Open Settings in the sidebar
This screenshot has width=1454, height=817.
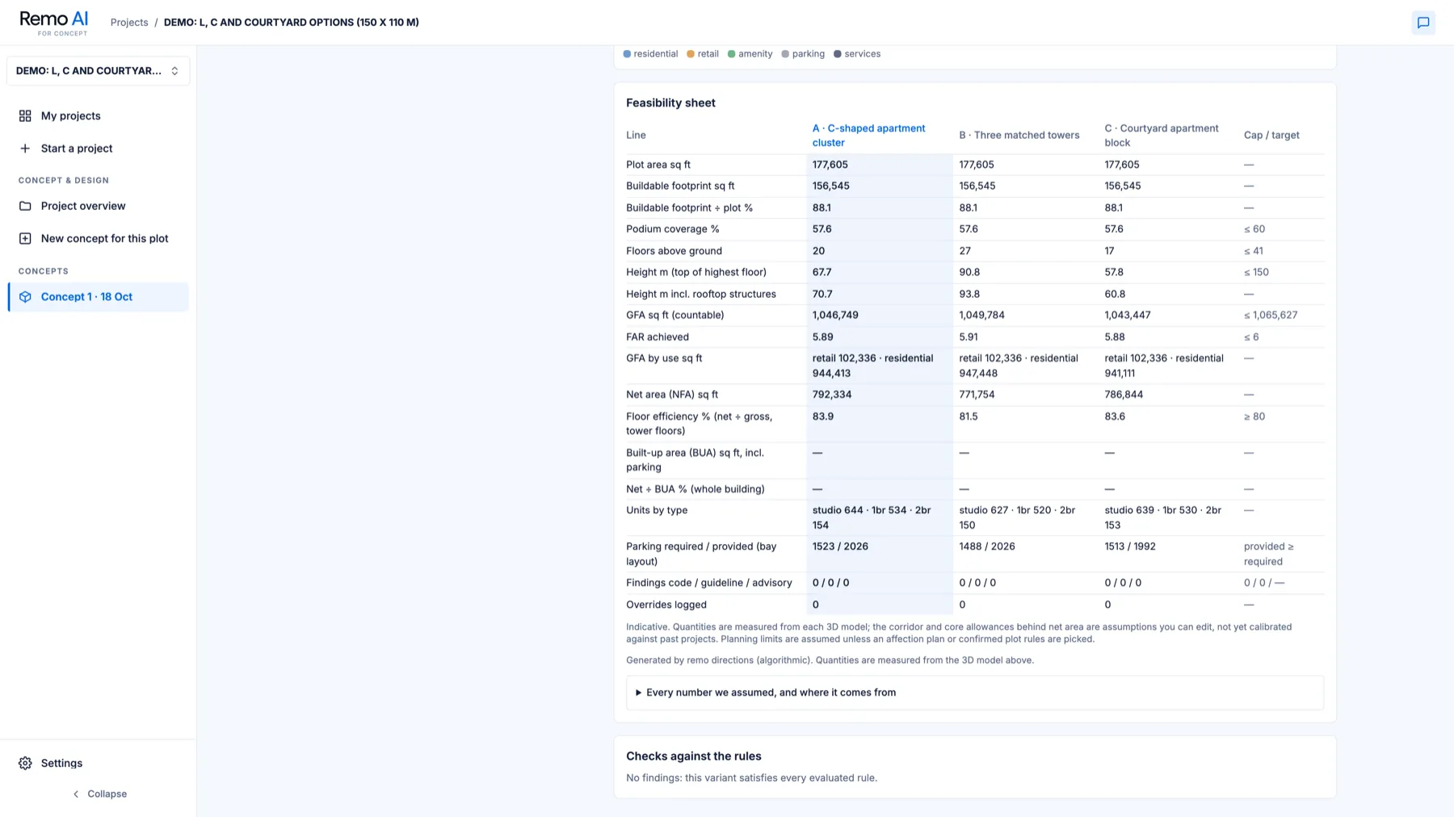[98, 763]
